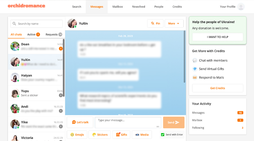
Task: Open YuXin's avatar in chat header
Action: click(x=72, y=23)
